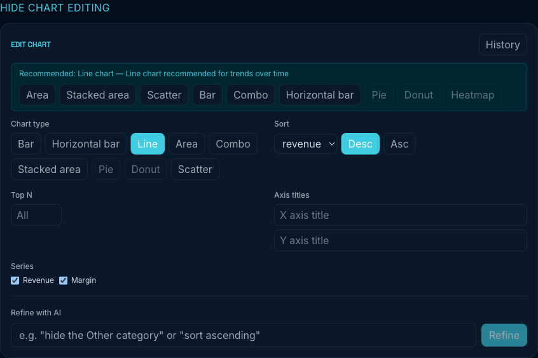
Task: Set chart type to Scatter
Action: pos(195,169)
